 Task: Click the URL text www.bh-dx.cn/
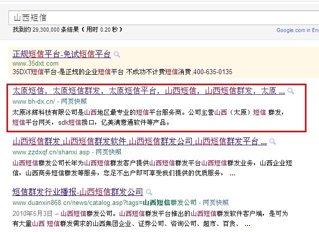(x=34, y=101)
